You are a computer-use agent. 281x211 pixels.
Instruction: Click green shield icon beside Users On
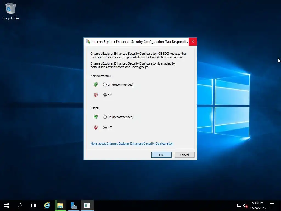(96, 117)
